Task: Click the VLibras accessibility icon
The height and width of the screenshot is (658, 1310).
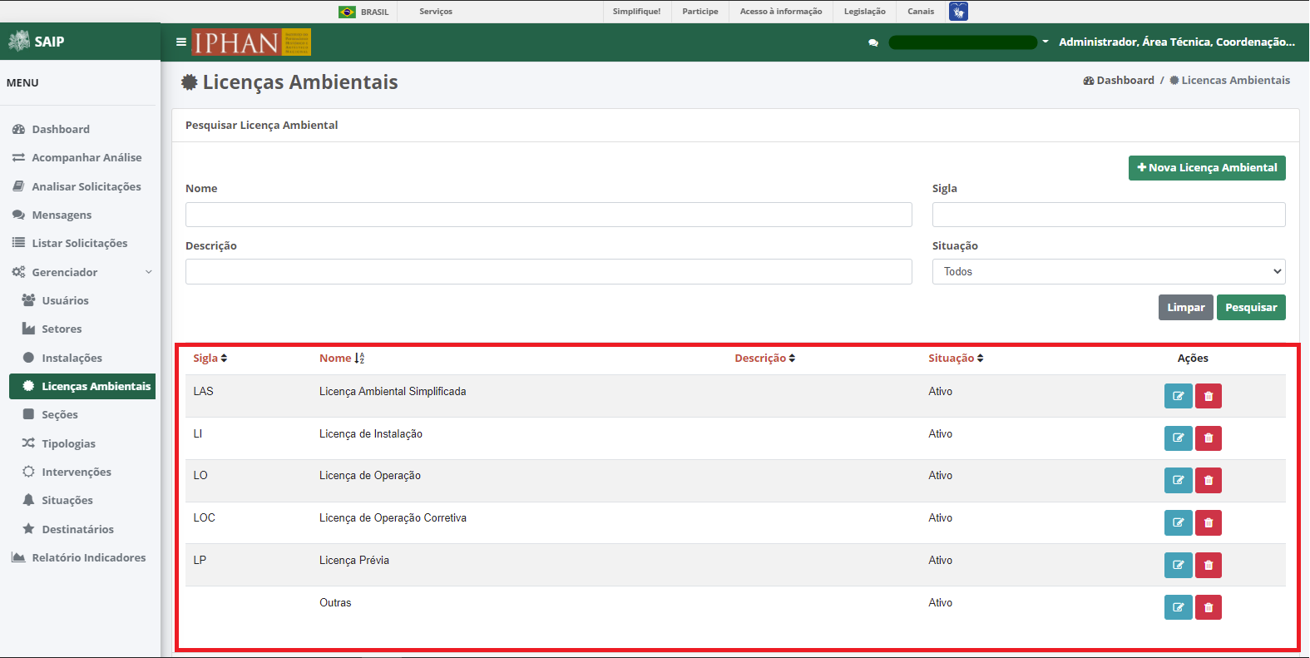Action: [x=958, y=12]
